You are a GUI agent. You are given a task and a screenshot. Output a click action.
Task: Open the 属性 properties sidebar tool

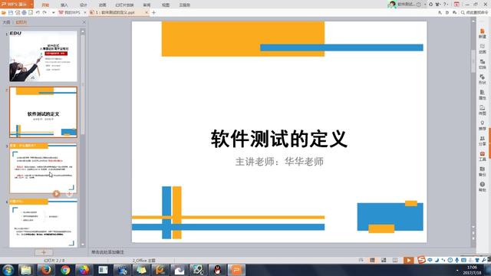483,94
